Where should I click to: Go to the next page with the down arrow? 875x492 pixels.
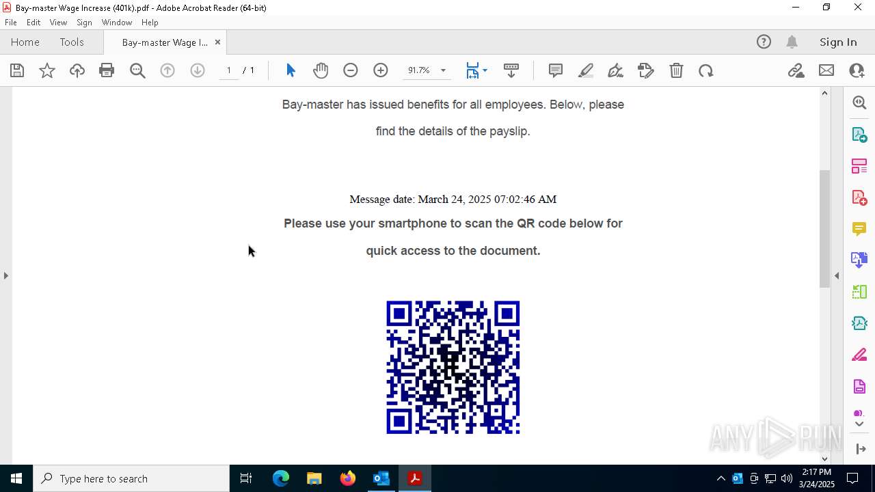[198, 70]
